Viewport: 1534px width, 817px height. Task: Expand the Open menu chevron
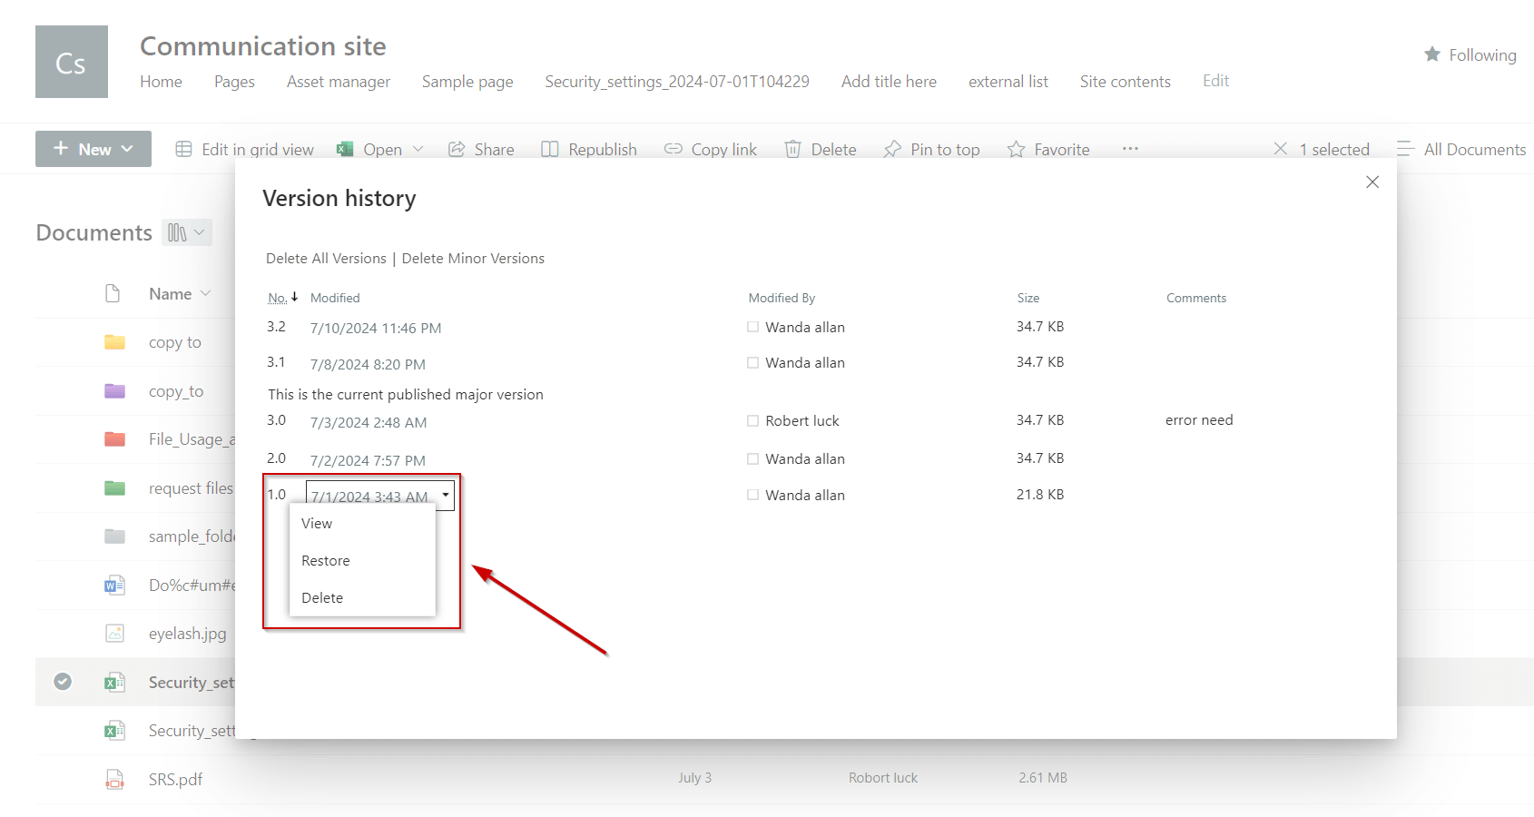[418, 148]
